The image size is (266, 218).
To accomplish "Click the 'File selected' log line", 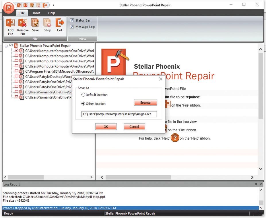I will 54,197.
